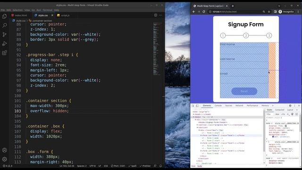Split the VS Code editor to the right

156,15
